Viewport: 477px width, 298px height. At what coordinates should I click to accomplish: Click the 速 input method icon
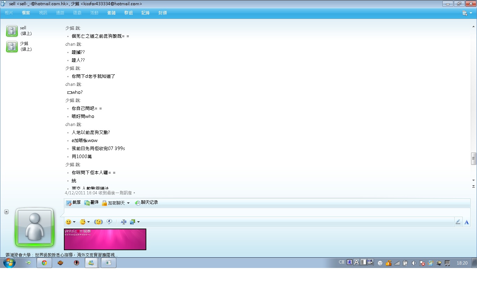point(350,262)
